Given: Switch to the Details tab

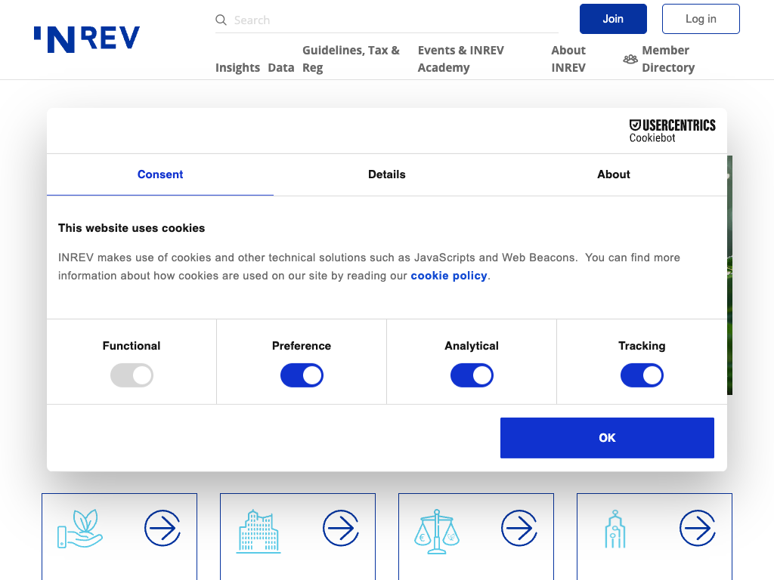Looking at the screenshot, I should (386, 174).
